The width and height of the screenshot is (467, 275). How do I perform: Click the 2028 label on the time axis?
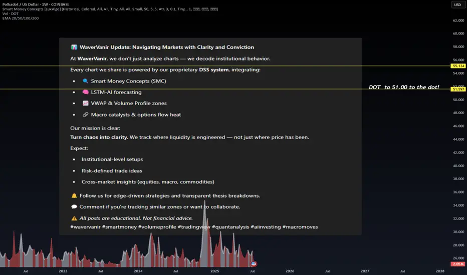click(440, 271)
